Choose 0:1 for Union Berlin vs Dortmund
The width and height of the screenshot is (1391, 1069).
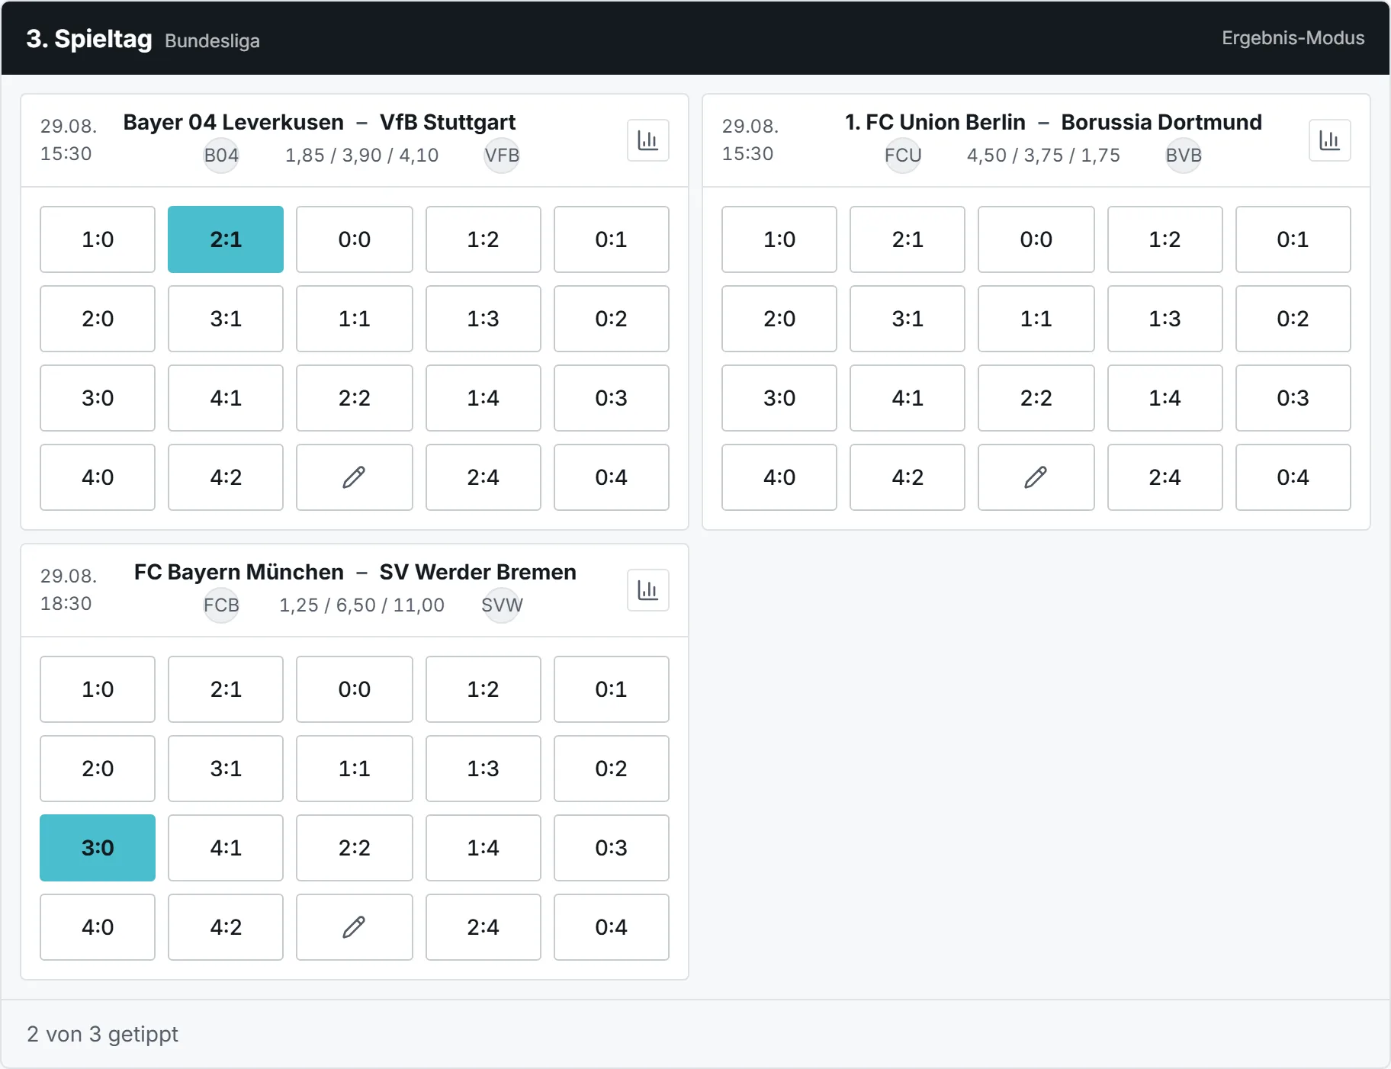(1293, 239)
